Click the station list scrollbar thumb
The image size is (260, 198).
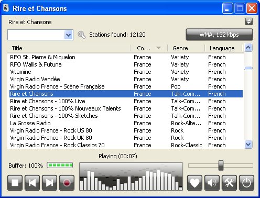pyautogui.click(x=248, y=68)
